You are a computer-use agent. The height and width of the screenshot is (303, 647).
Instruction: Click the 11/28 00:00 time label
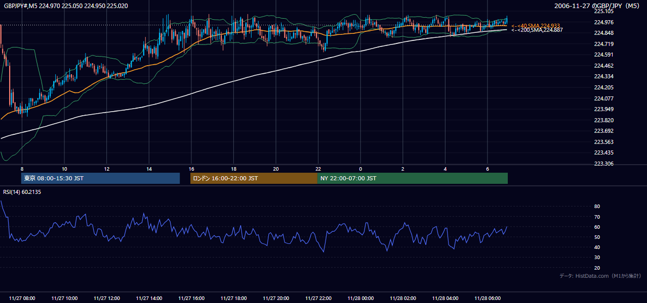tap(360, 298)
